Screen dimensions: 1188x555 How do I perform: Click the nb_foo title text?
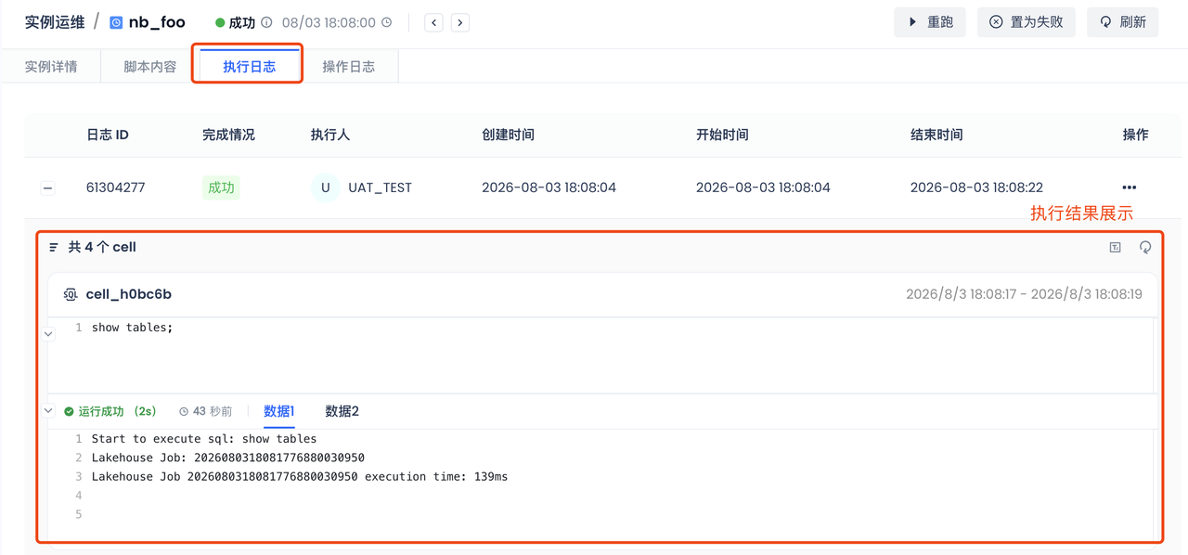(x=157, y=22)
